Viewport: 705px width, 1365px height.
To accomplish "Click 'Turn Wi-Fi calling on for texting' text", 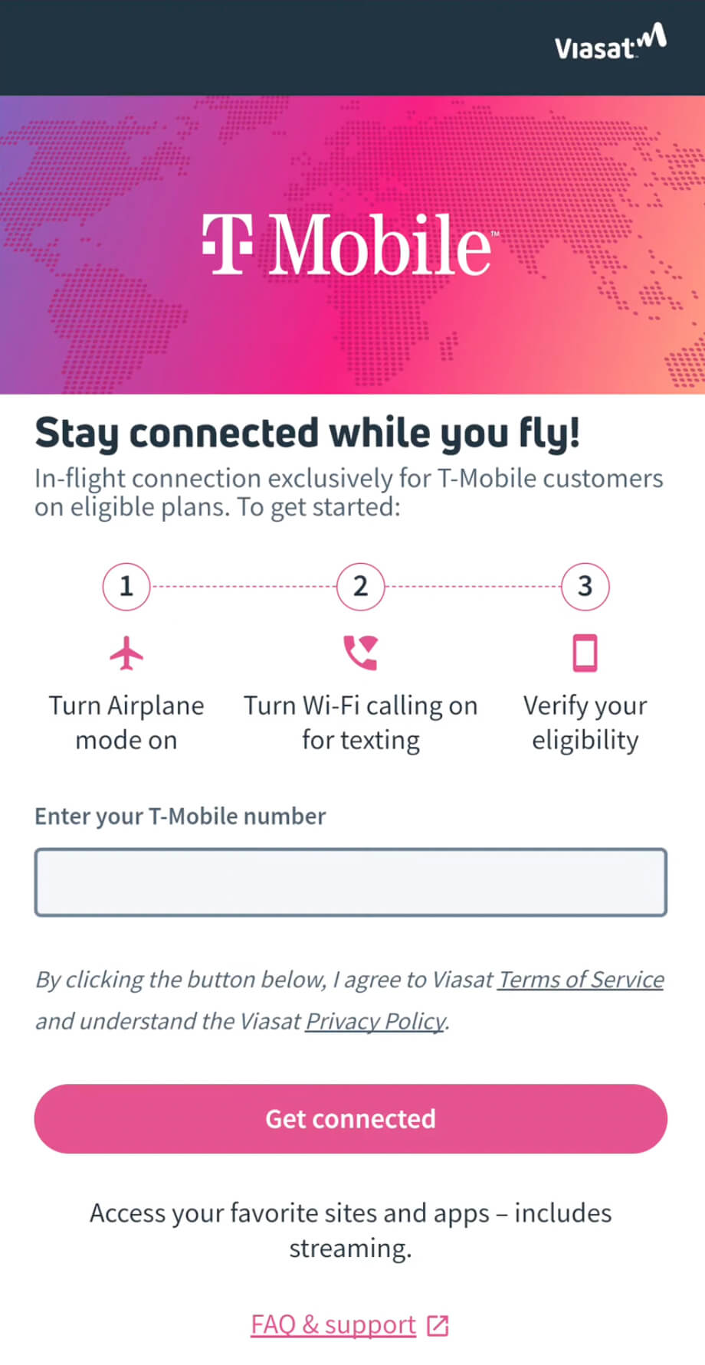I will coord(360,722).
